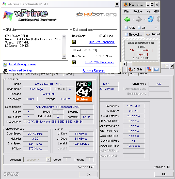Screen dimensions: 175x179
Task: Click the flag icon in Firefox status bar
Action: pyautogui.click(x=149, y=69)
